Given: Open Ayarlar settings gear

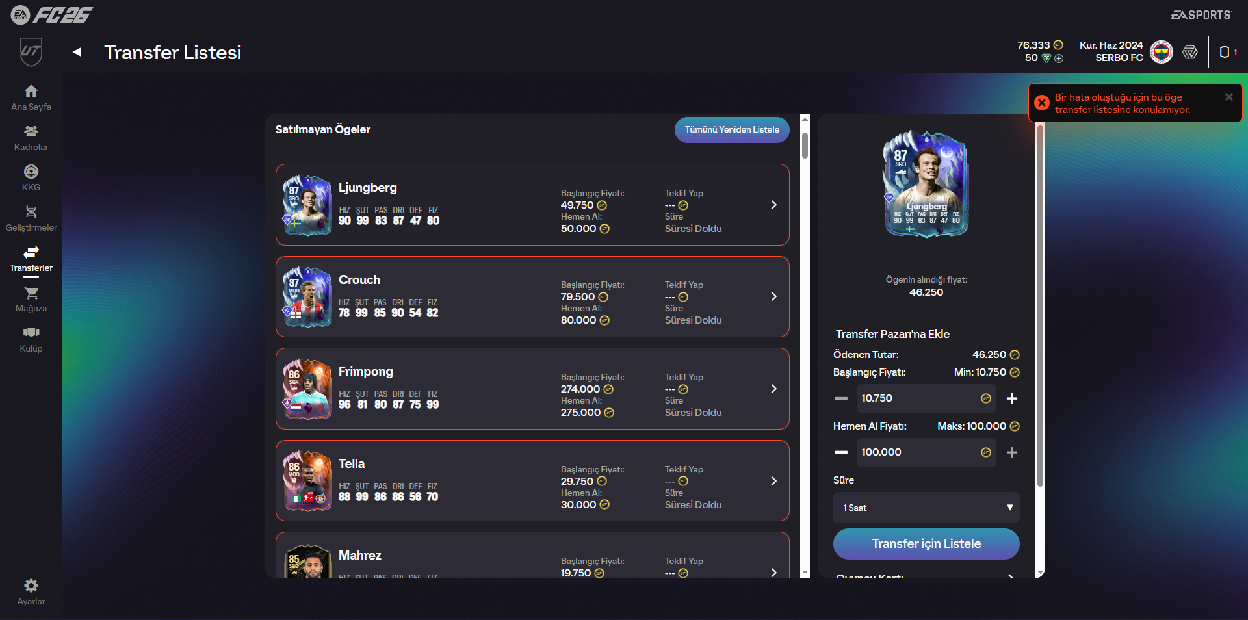Looking at the screenshot, I should tap(31, 586).
